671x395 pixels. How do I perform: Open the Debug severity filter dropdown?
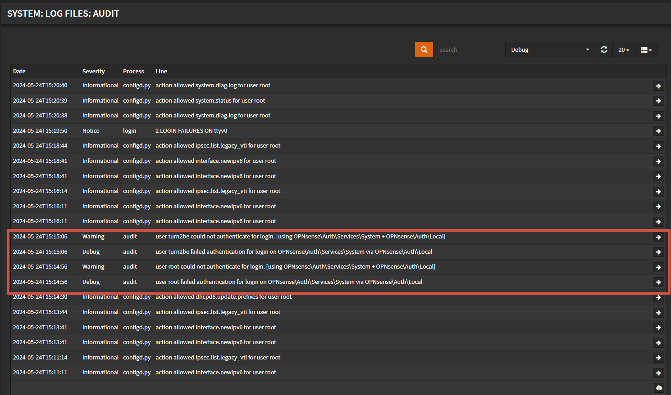click(550, 49)
